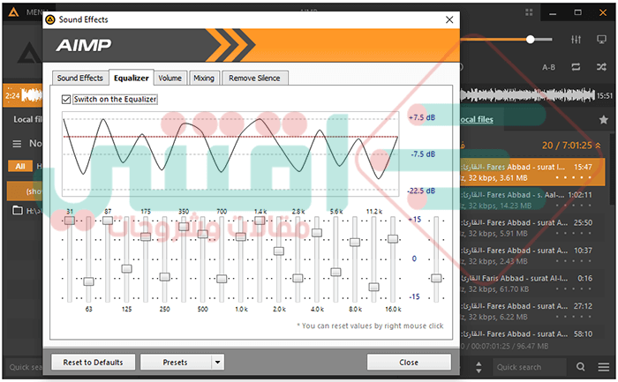
Task: Click the 125 Hz equalizer slider handle
Action: (x=126, y=268)
